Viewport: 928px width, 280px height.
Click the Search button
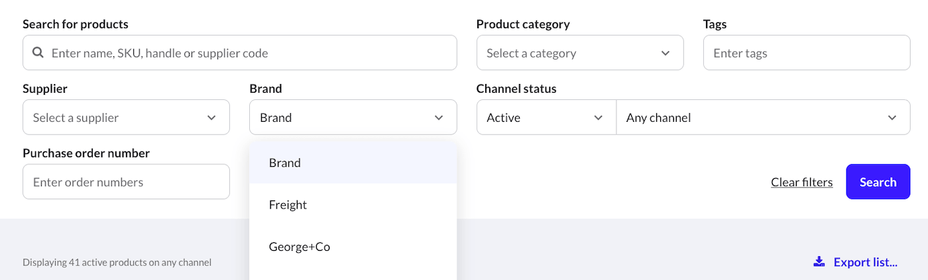point(878,182)
